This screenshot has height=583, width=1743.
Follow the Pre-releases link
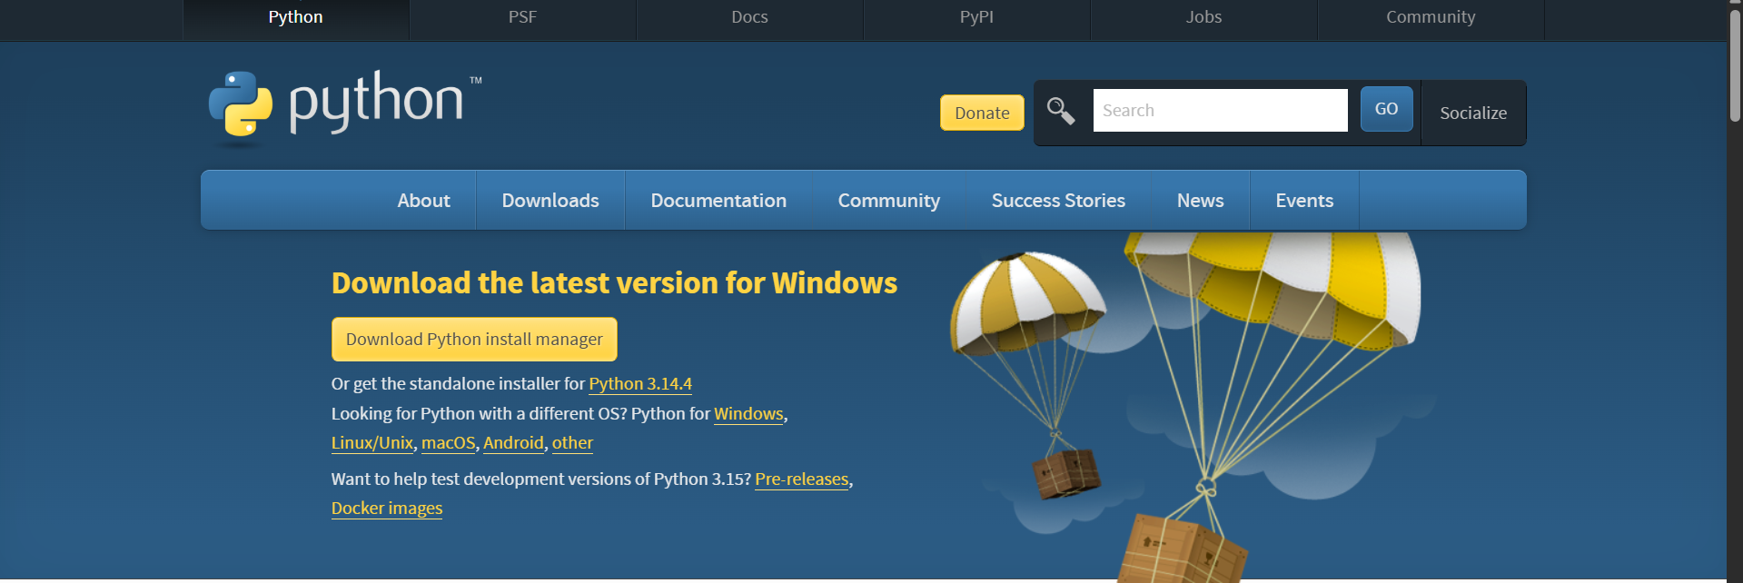coord(802,479)
